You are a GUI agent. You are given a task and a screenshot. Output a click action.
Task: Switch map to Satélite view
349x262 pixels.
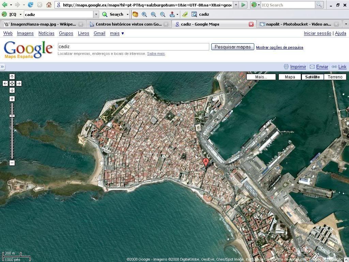[x=312, y=77]
